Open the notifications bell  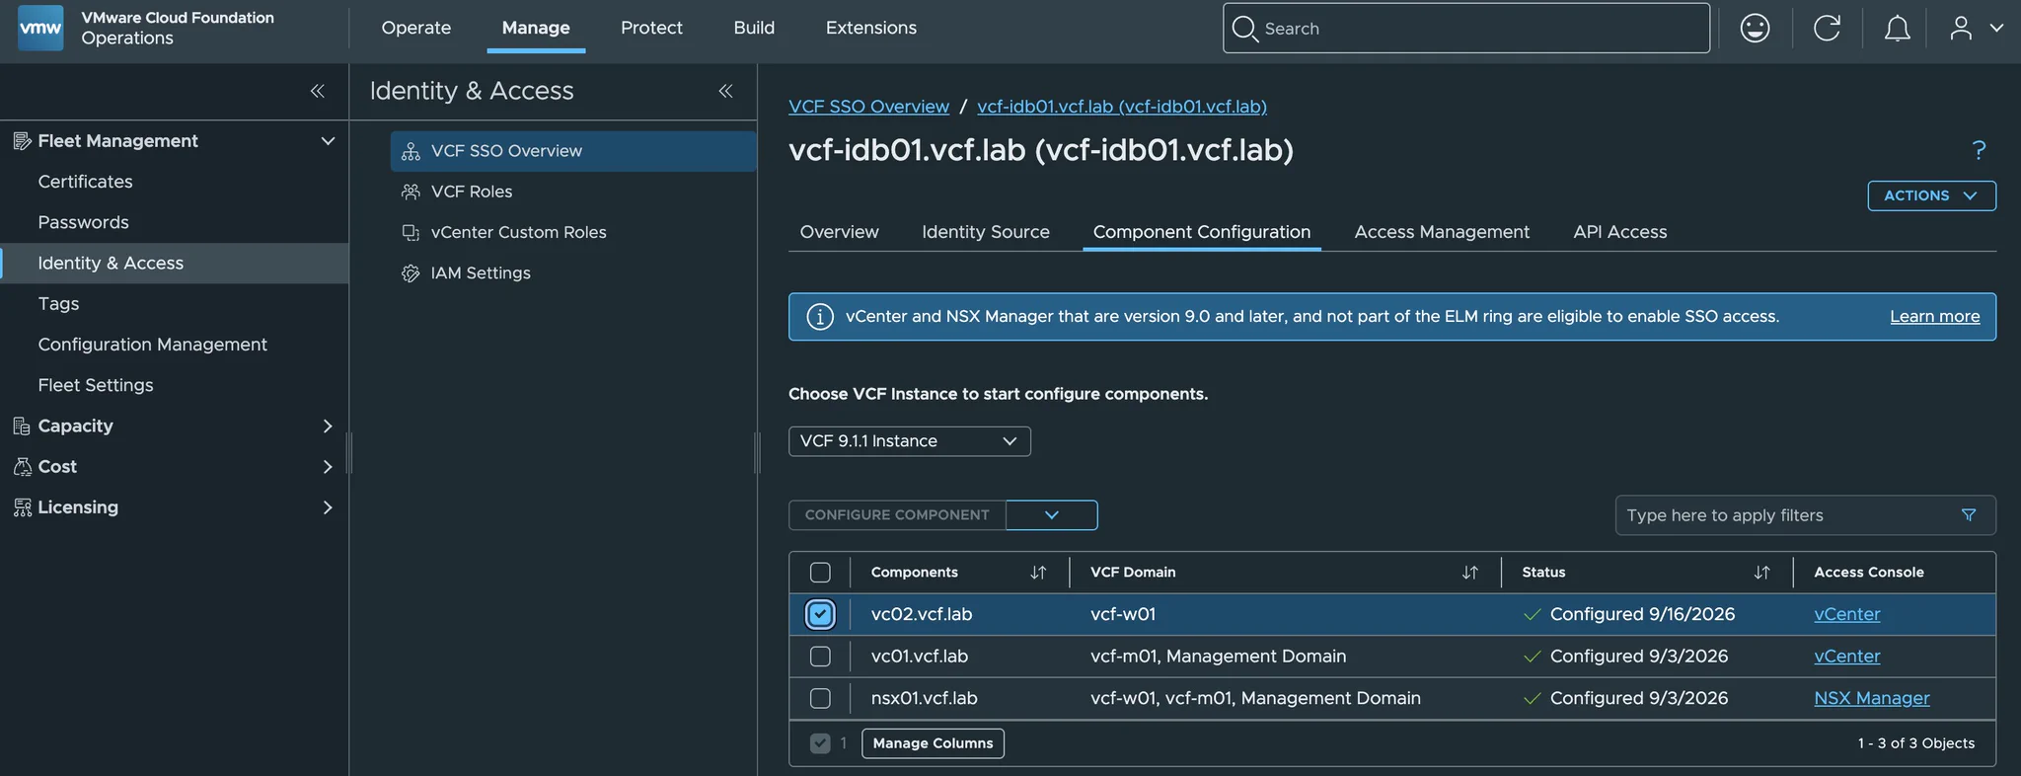pyautogui.click(x=1897, y=28)
